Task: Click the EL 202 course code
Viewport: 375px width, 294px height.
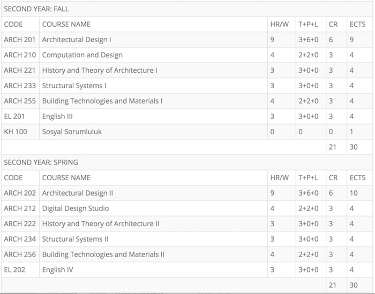Action: [14, 270]
